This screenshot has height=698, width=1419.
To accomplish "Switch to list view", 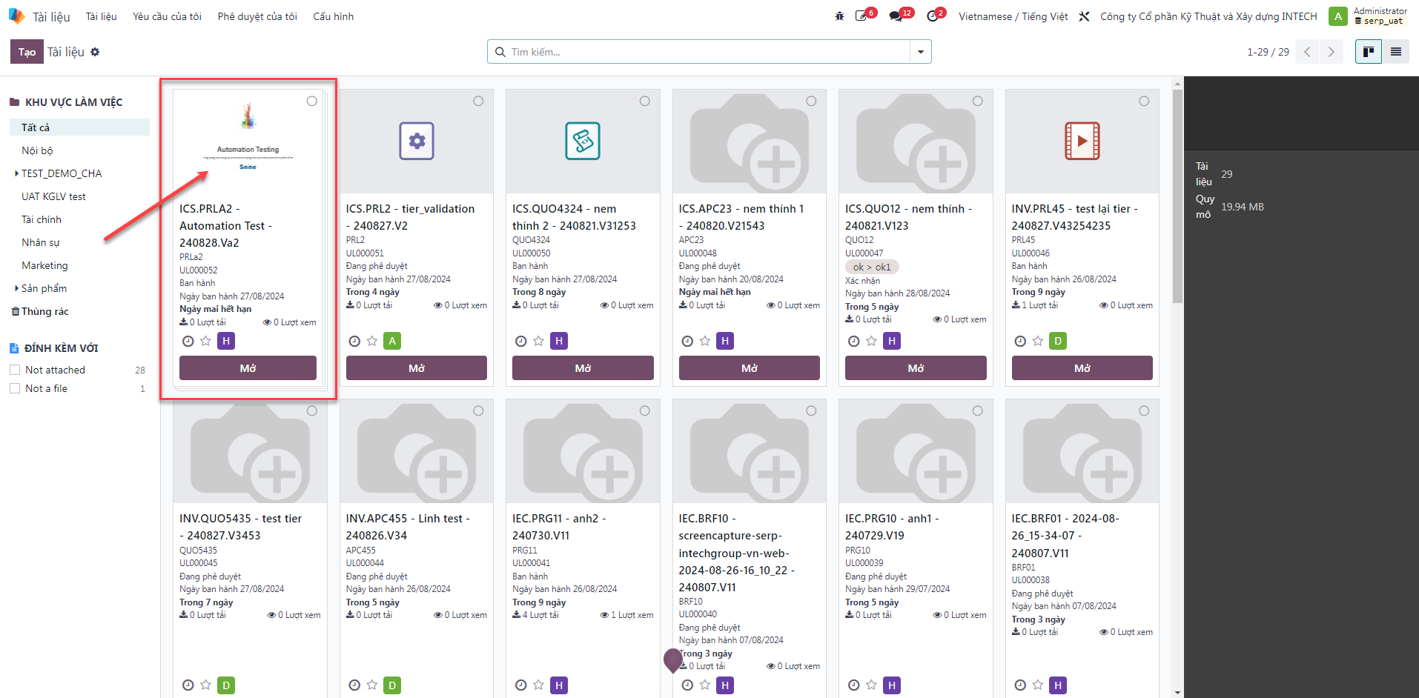I will [1396, 52].
